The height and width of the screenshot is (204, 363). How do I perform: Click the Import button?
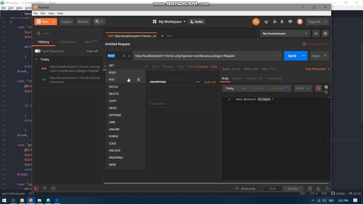click(66, 22)
